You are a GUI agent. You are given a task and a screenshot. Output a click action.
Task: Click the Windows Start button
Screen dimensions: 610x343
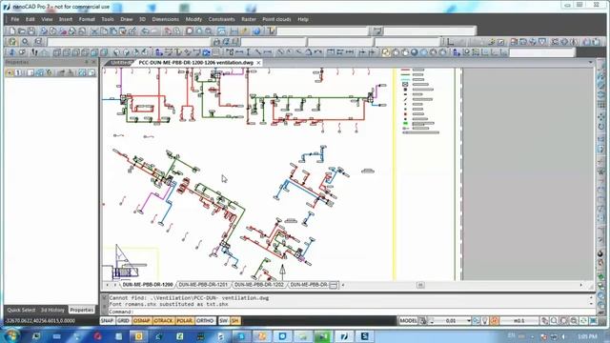[x=11, y=336]
